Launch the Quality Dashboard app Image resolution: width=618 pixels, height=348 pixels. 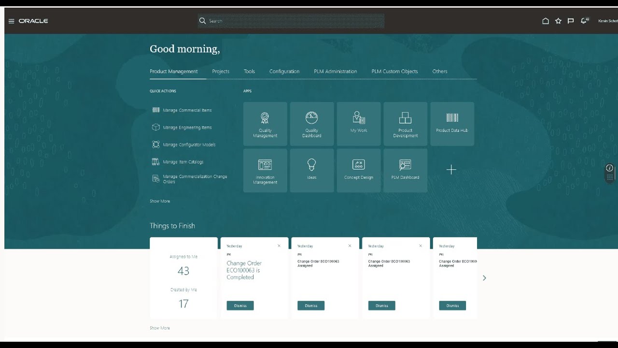(x=312, y=124)
